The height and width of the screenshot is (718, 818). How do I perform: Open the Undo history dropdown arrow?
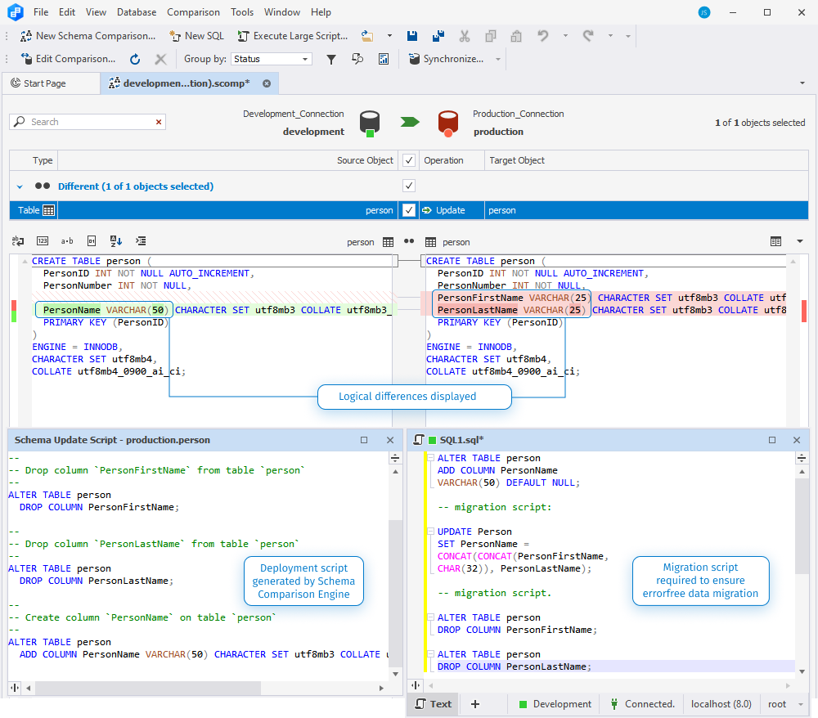tap(565, 36)
